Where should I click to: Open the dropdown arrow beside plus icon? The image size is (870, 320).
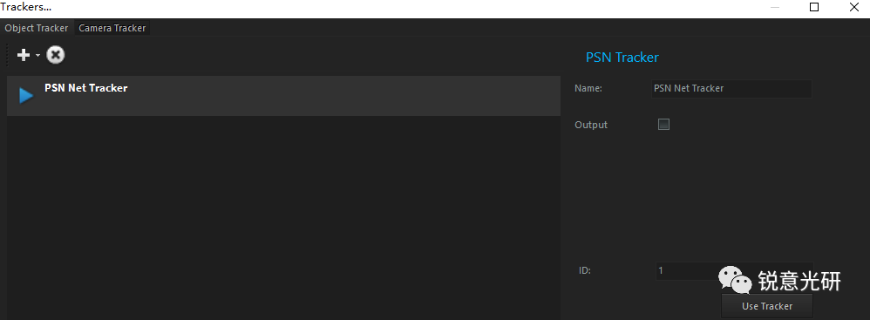(x=37, y=56)
